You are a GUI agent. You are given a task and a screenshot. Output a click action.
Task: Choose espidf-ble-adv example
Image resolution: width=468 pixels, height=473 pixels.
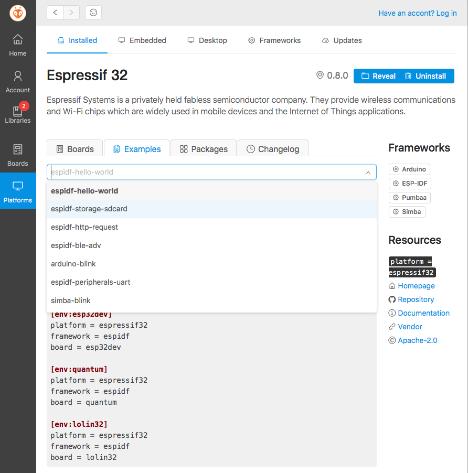[211, 245]
